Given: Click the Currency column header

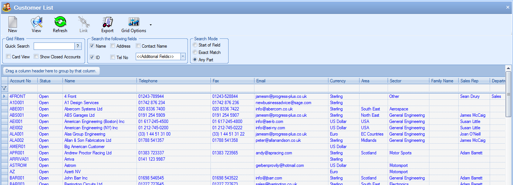Looking at the screenshot, I should click(x=338, y=81).
